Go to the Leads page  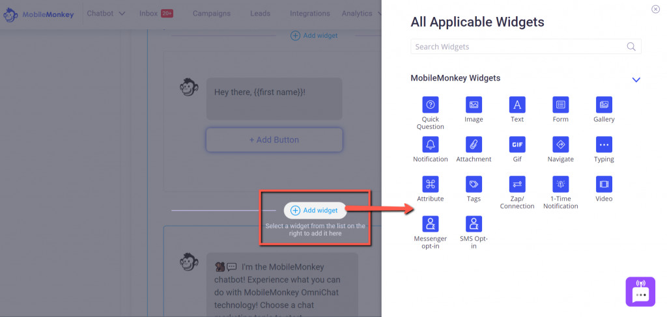(260, 14)
